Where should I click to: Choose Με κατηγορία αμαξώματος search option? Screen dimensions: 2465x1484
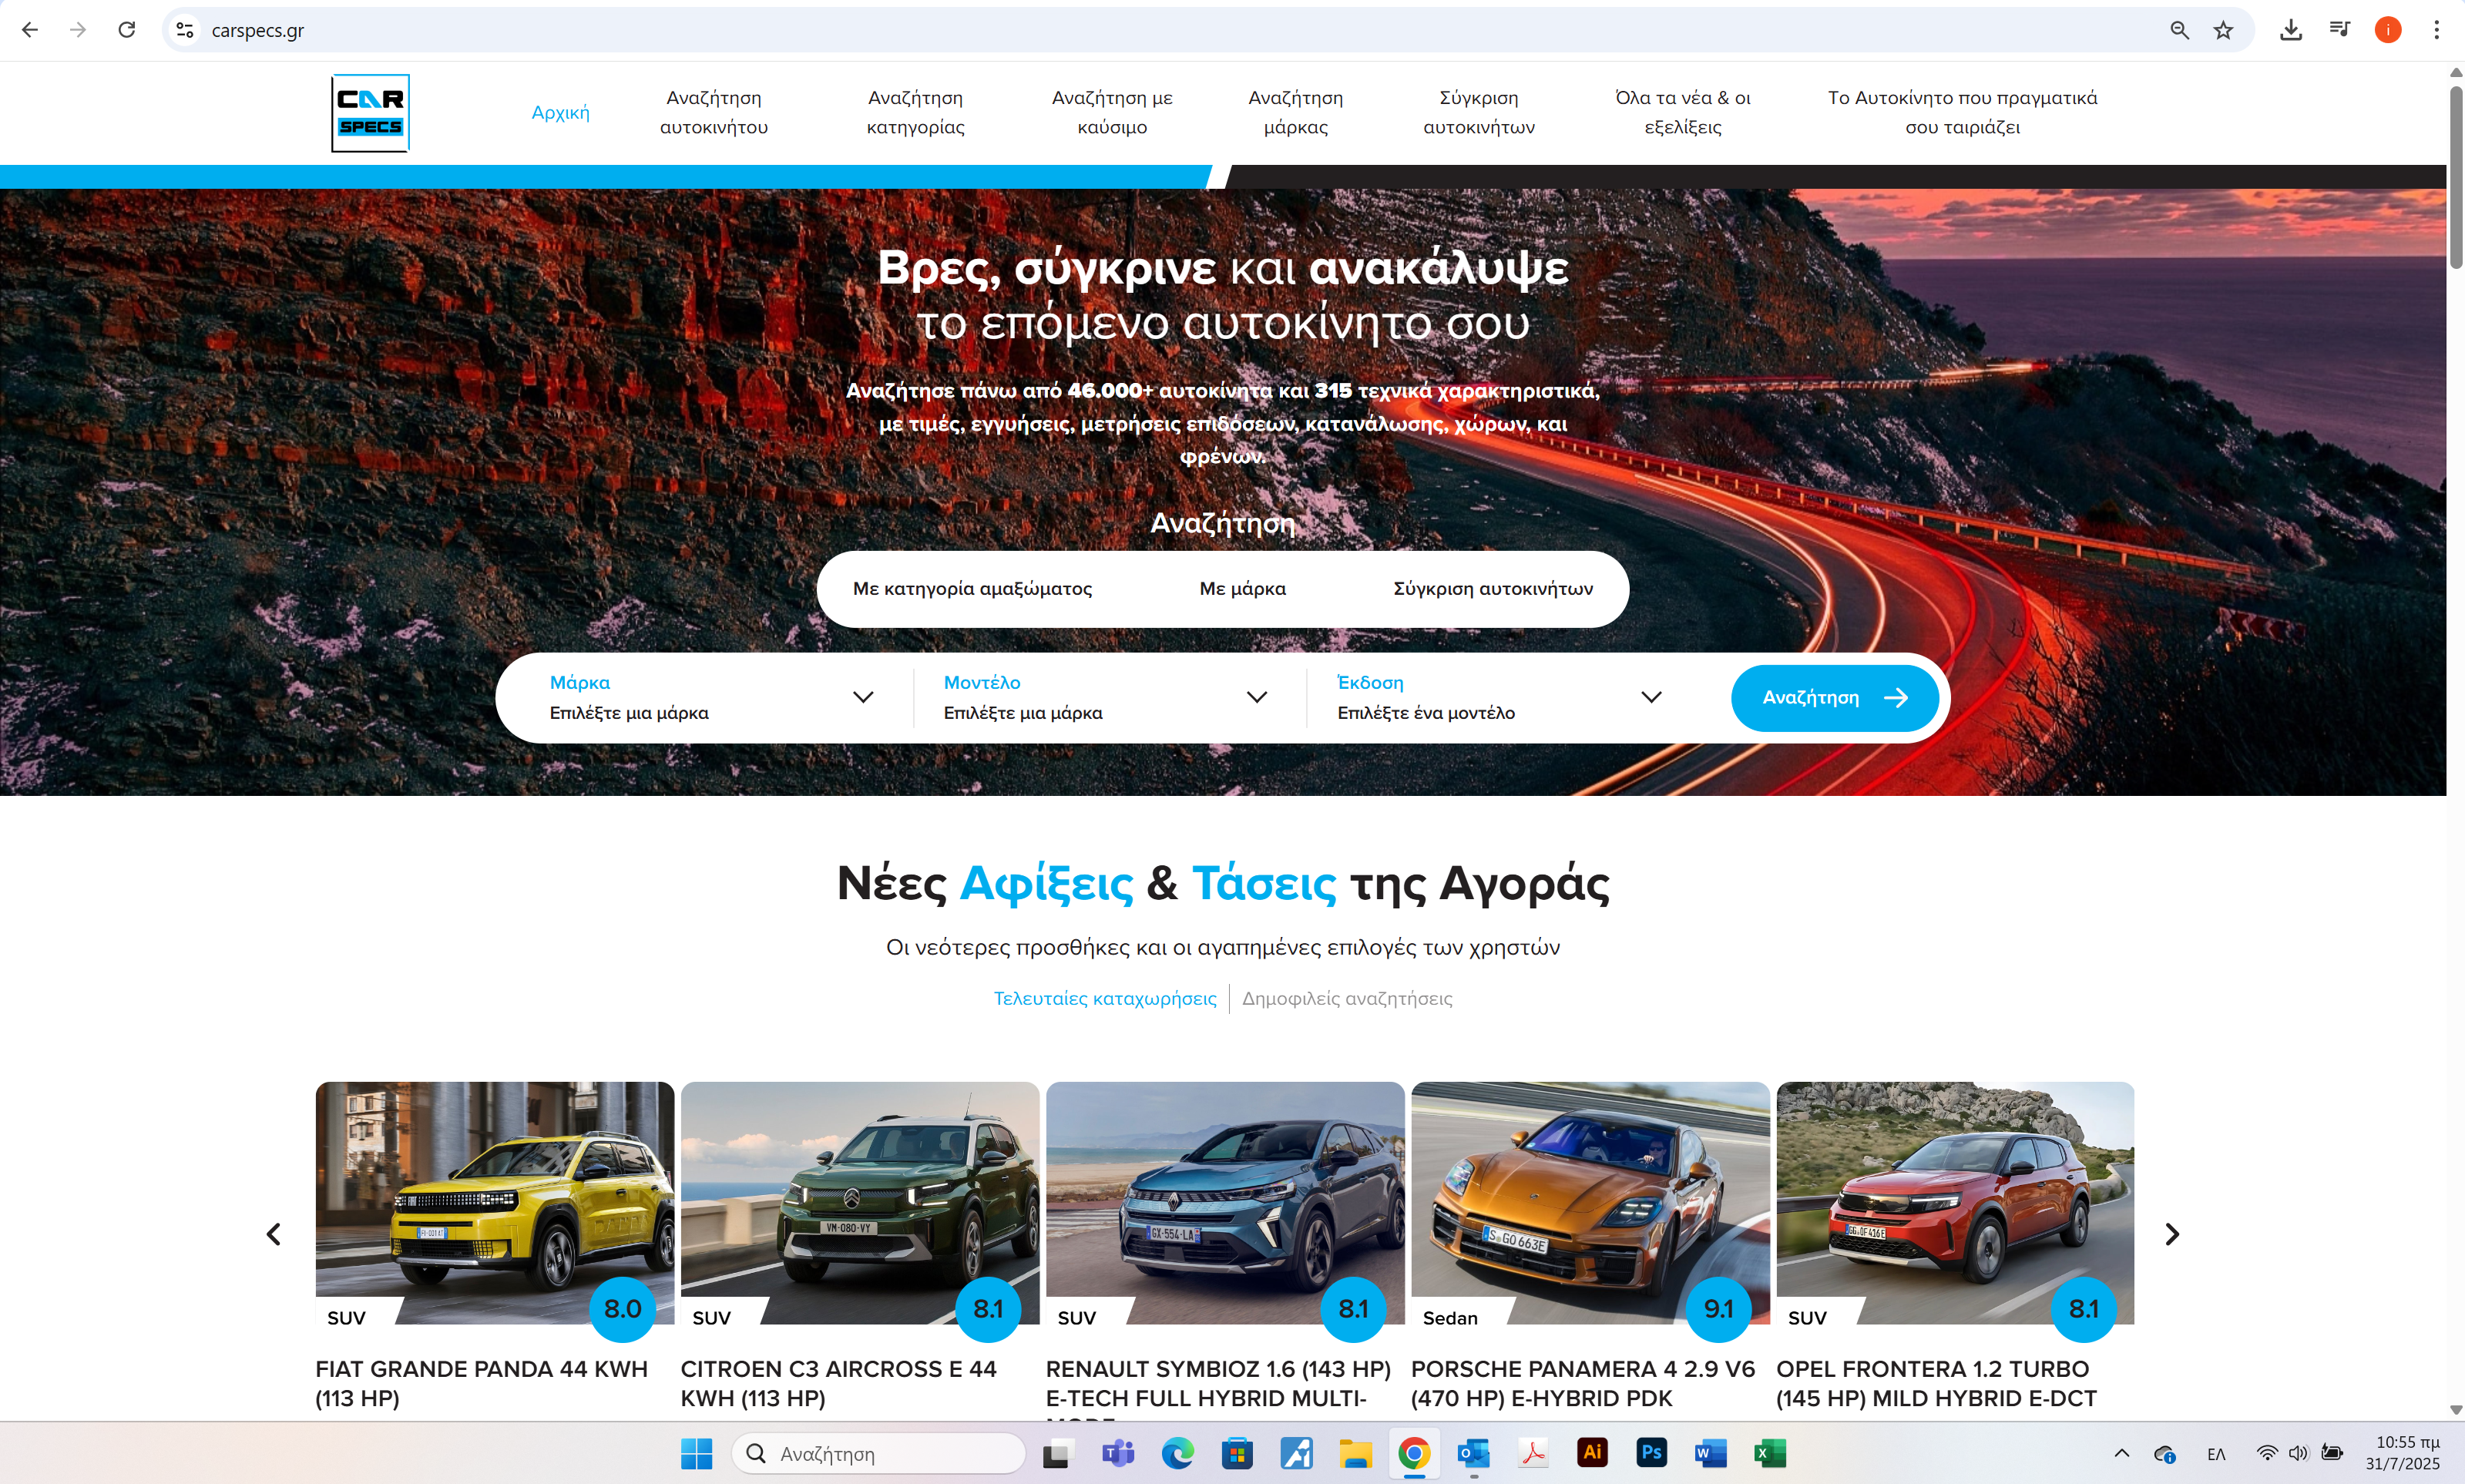pyautogui.click(x=972, y=589)
